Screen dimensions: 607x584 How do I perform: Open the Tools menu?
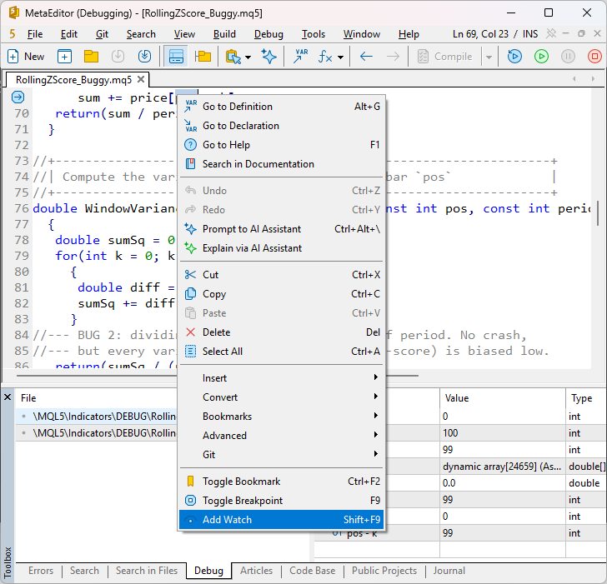point(314,34)
